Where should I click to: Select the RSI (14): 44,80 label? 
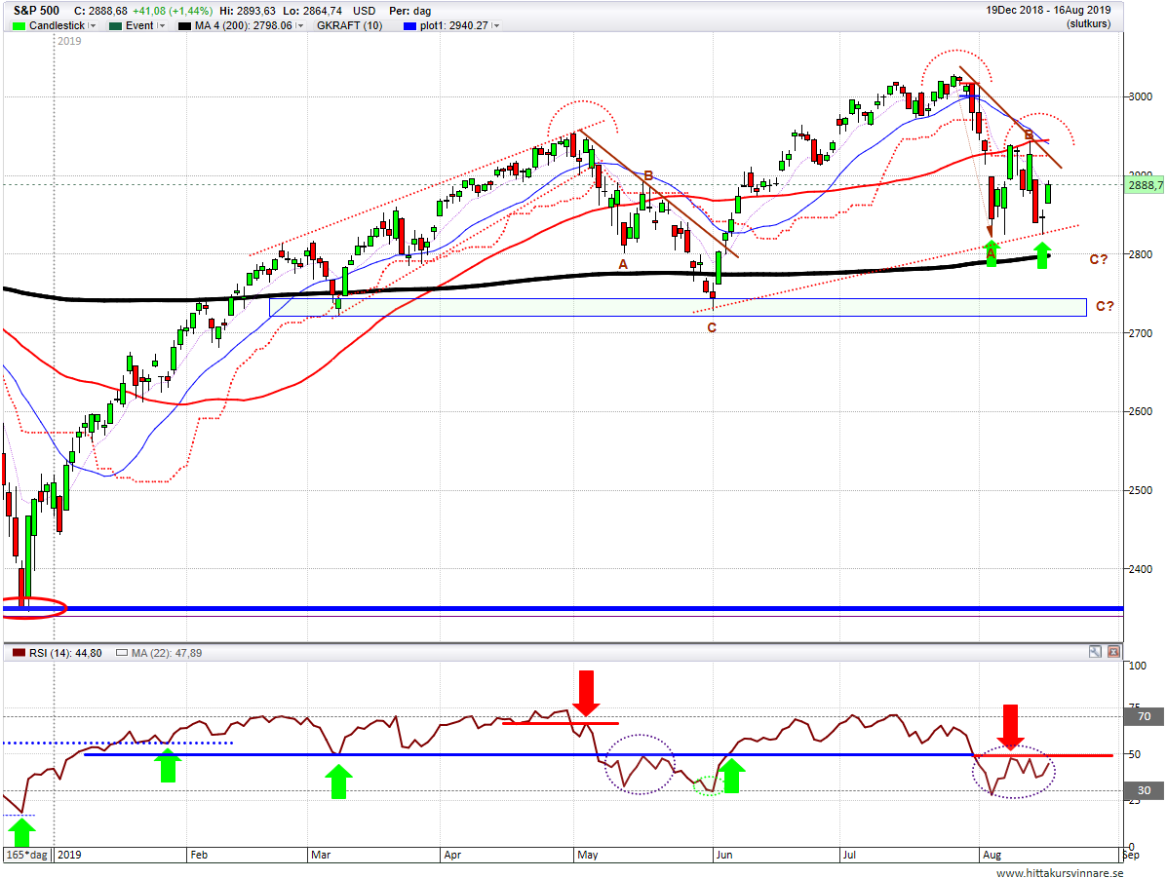[65, 653]
